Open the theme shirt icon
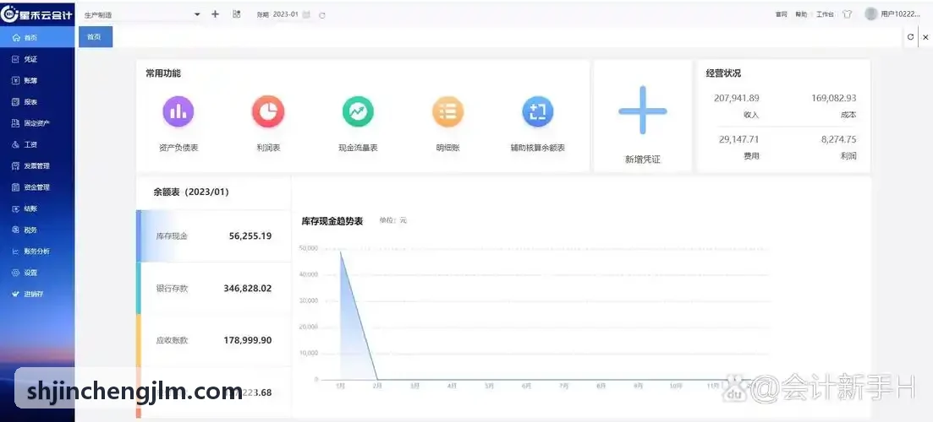 pos(848,14)
